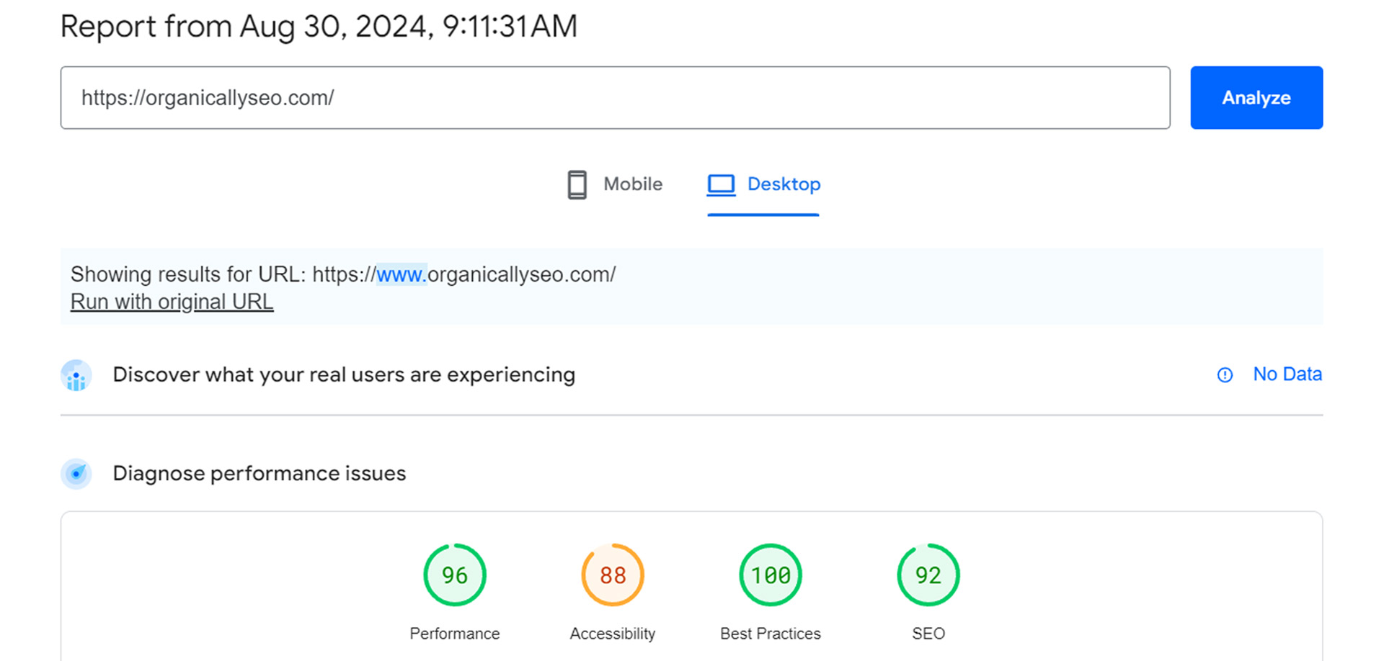This screenshot has width=1384, height=661.
Task: Open the Accessibility score 88 gauge
Action: [x=613, y=575]
